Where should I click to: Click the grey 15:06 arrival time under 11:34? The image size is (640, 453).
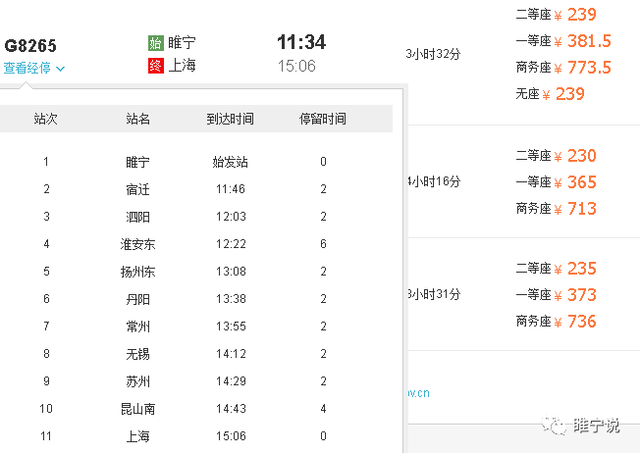(x=296, y=66)
